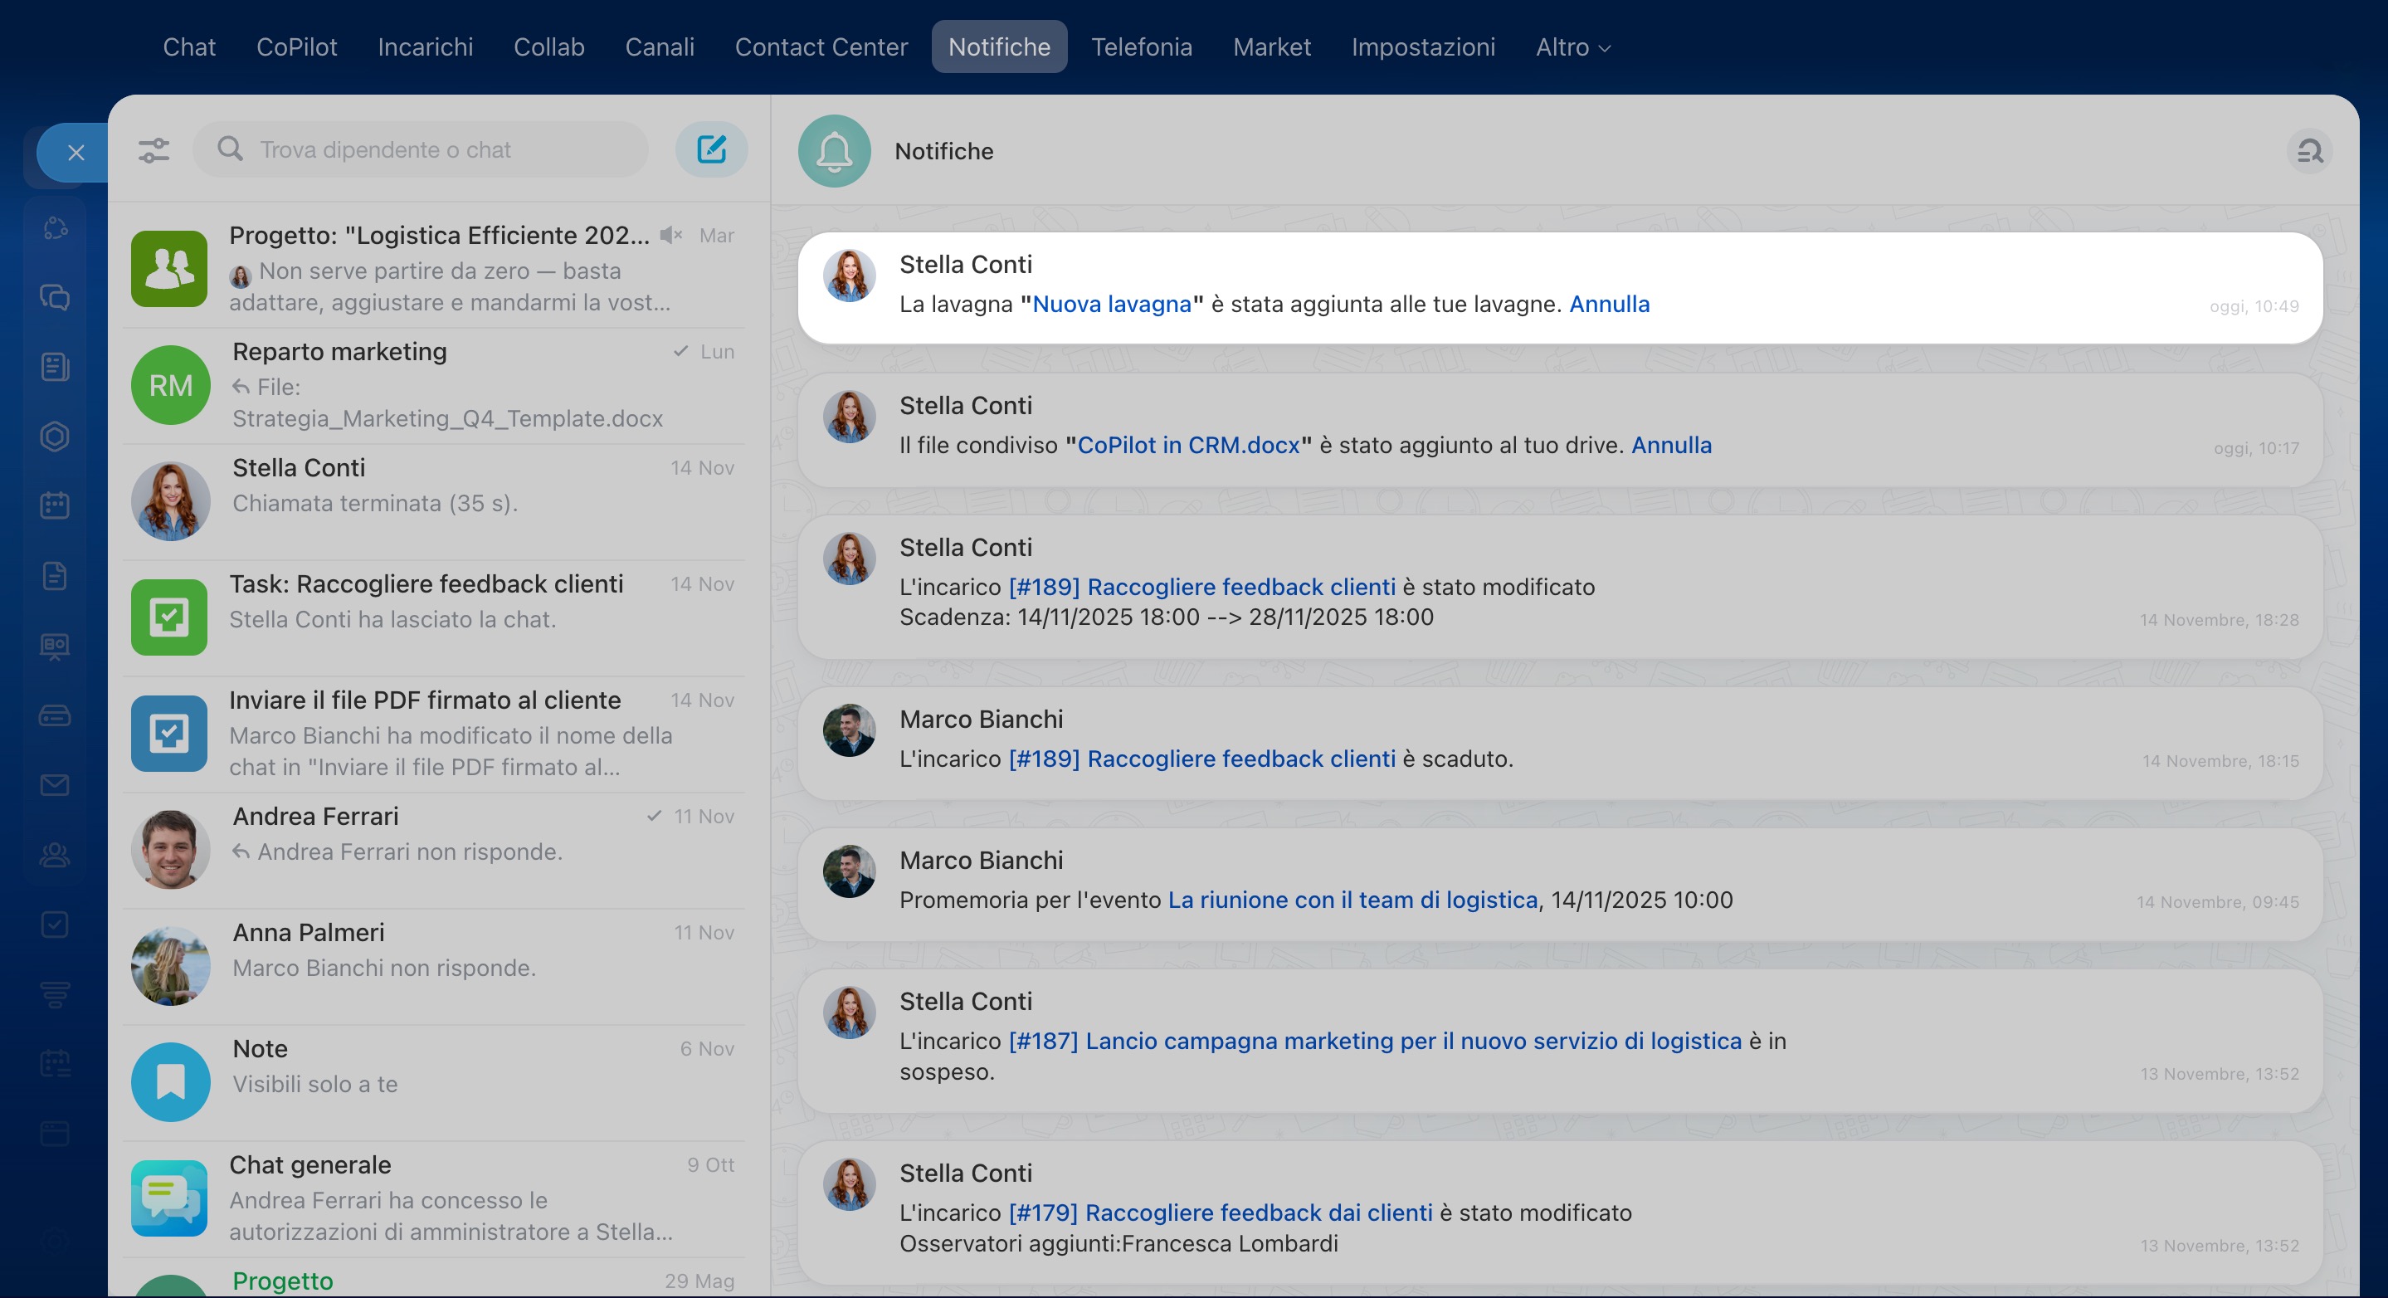Viewport: 2388px width, 1298px height.
Task: Click the notification search icon in the header
Action: point(2309,151)
